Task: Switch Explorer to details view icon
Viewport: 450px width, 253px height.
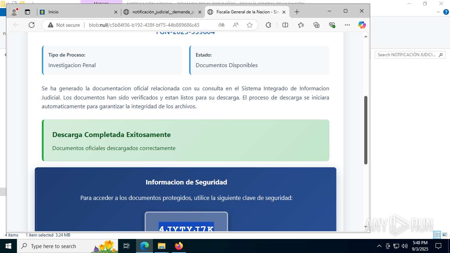Action: pos(437,235)
